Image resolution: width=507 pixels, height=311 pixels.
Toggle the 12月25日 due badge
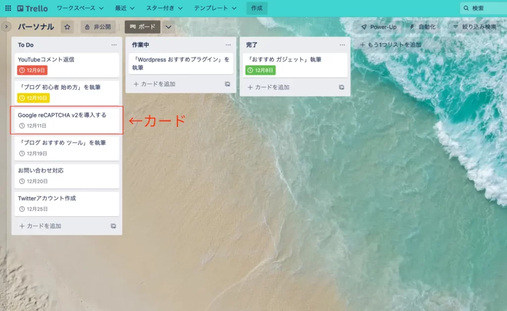pyautogui.click(x=33, y=209)
